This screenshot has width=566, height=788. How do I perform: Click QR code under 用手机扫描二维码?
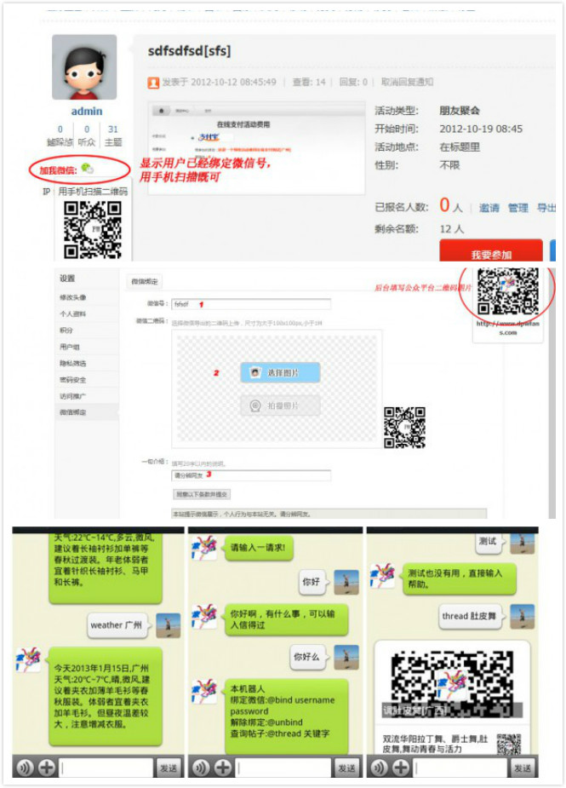(93, 230)
